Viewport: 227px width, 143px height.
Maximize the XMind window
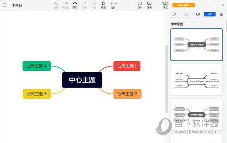click(x=213, y=5)
